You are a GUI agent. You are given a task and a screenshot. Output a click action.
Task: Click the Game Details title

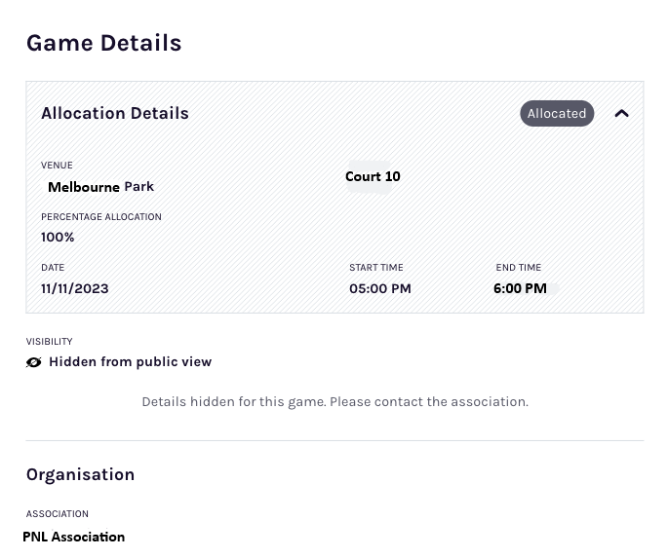(104, 43)
